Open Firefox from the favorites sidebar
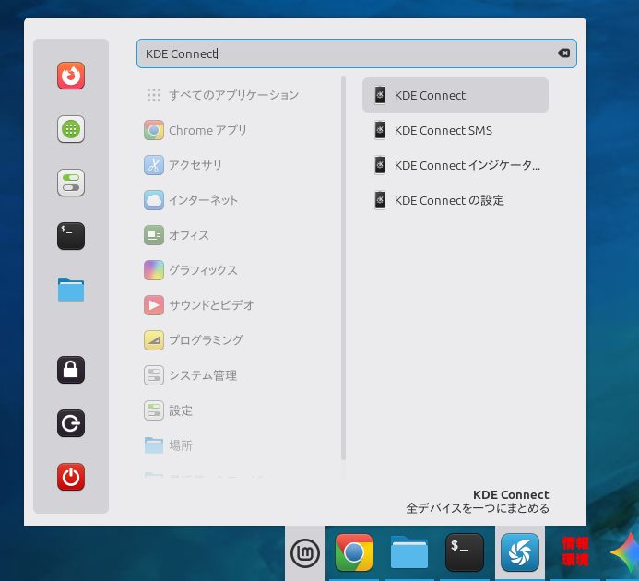 click(x=71, y=76)
